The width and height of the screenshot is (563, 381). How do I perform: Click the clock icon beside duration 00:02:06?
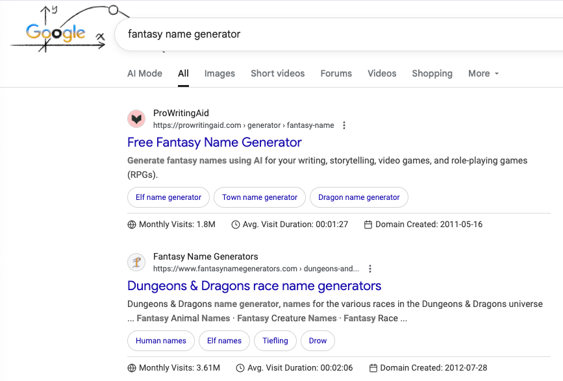pyautogui.click(x=240, y=368)
